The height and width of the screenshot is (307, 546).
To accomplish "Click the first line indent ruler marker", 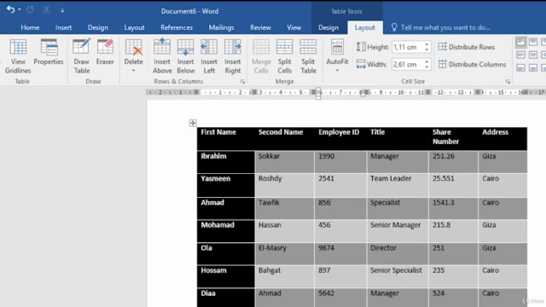I will click(318, 90).
